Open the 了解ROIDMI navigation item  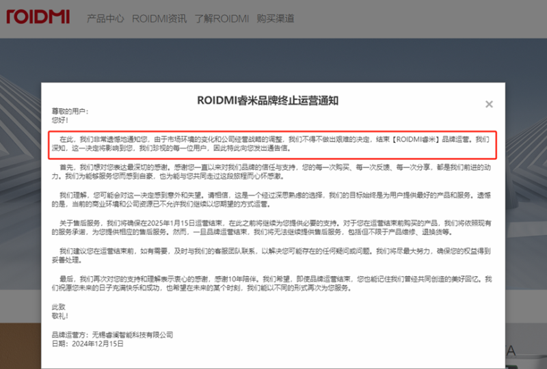(222, 18)
